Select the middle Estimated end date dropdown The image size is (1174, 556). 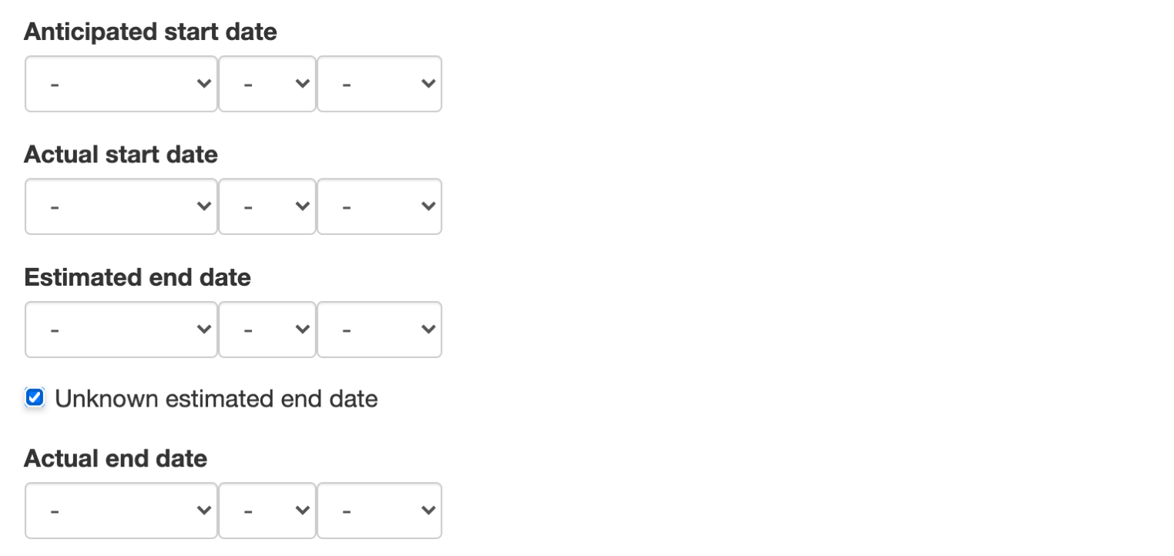pyautogui.click(x=267, y=330)
